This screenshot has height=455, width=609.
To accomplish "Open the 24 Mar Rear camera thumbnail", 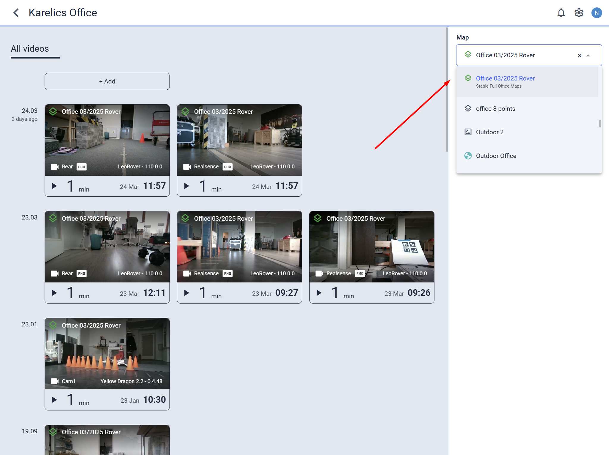I will coord(107,140).
